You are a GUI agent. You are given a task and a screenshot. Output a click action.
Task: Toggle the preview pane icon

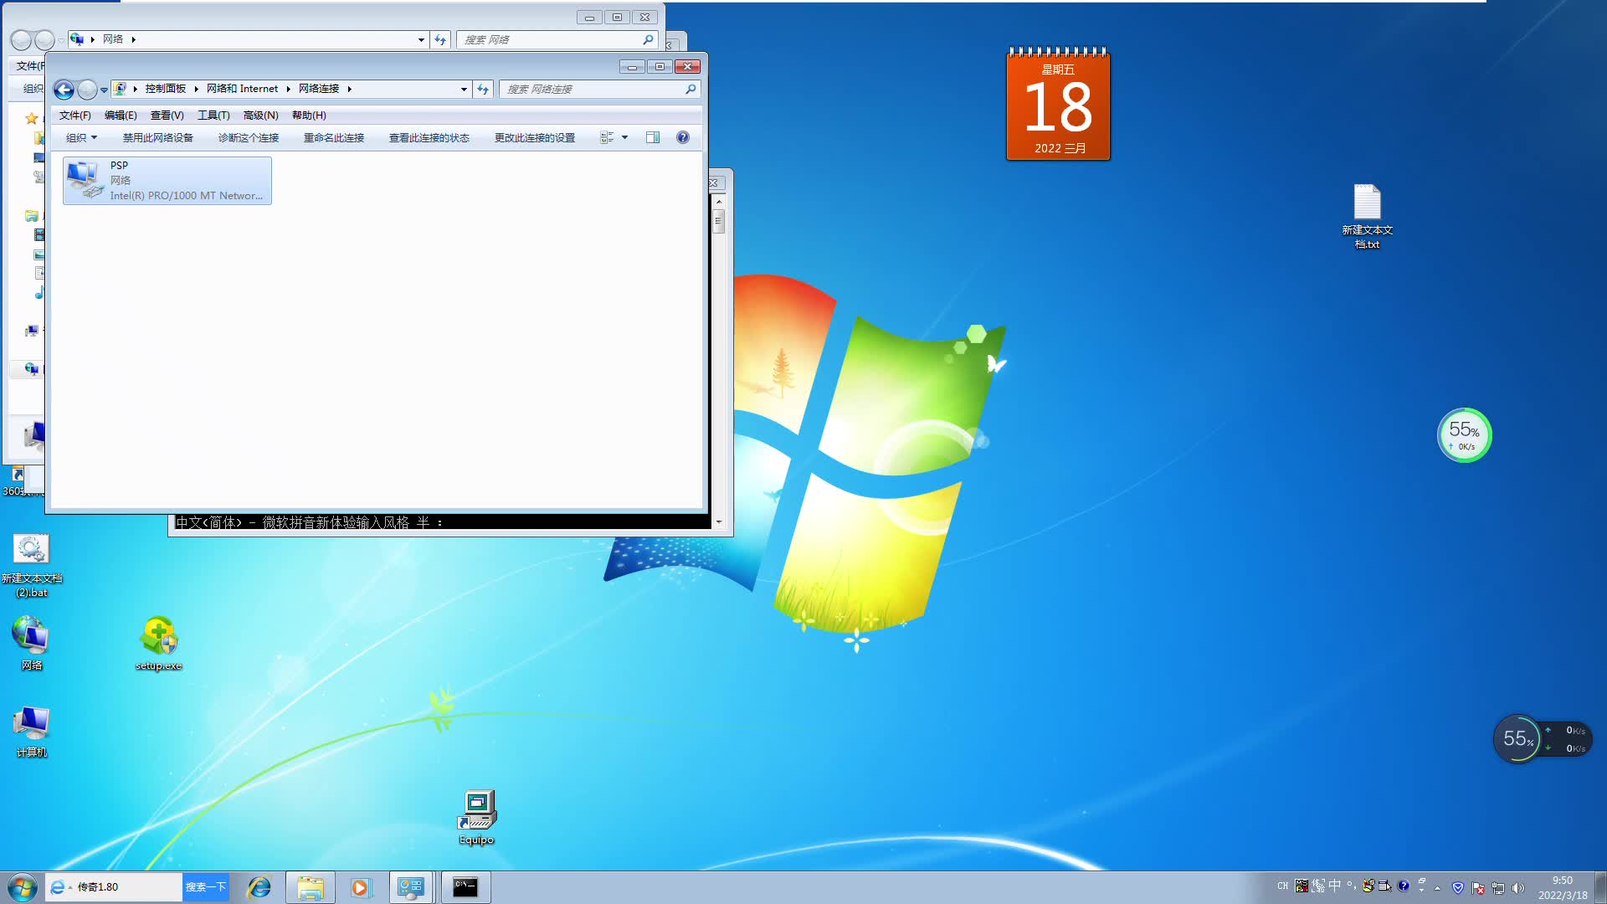(653, 138)
